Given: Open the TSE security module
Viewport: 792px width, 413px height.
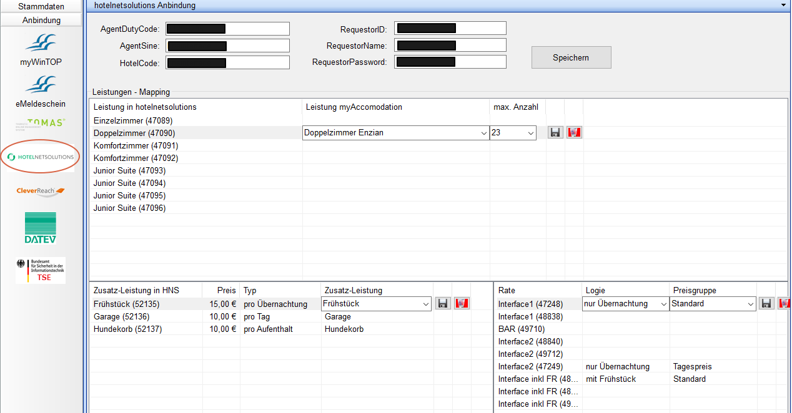Looking at the screenshot, I should pos(41,270).
